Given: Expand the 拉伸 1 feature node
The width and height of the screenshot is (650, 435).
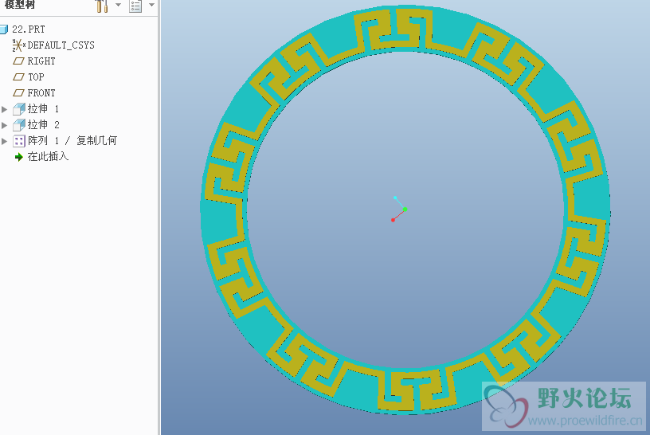Looking at the screenshot, I should coord(4,109).
